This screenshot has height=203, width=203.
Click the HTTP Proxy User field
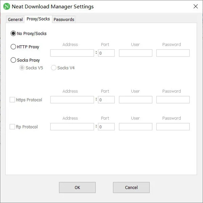point(135,53)
